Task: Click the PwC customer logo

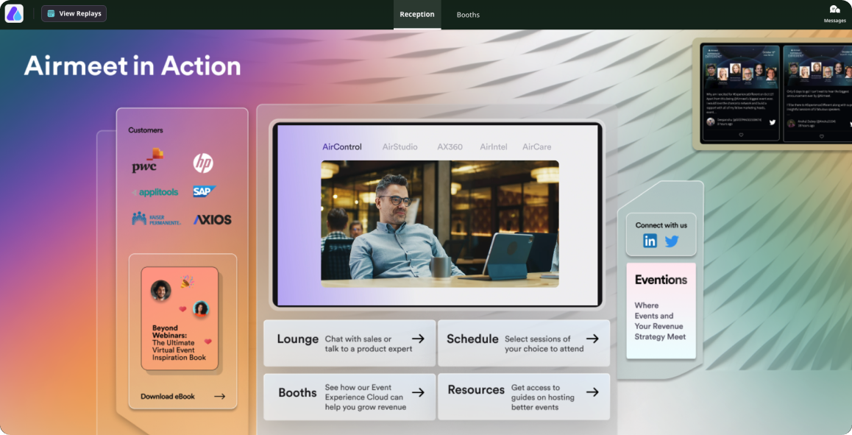Action: click(x=147, y=160)
